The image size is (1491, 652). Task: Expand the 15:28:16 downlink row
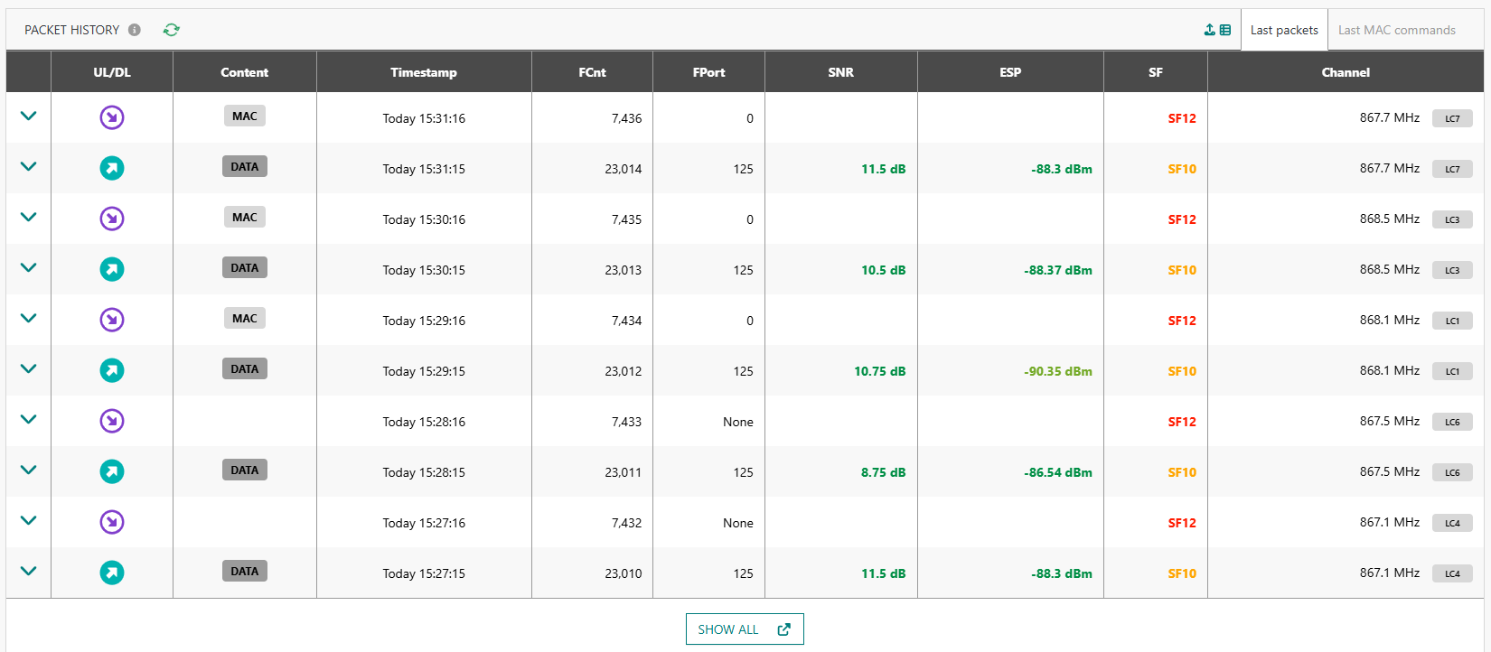(28, 420)
